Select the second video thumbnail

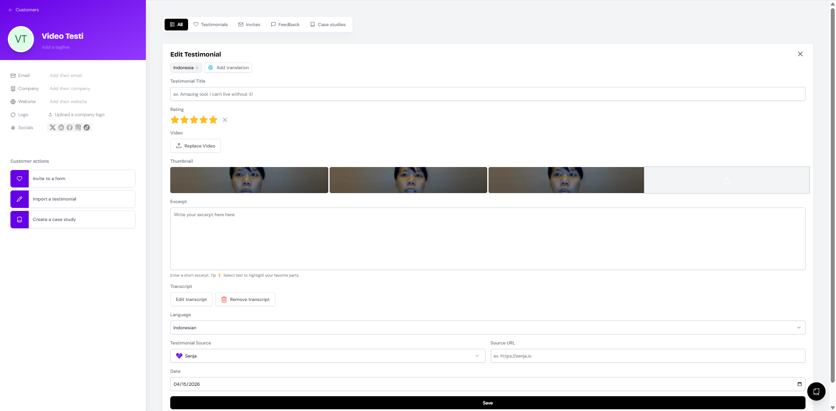[x=408, y=180]
